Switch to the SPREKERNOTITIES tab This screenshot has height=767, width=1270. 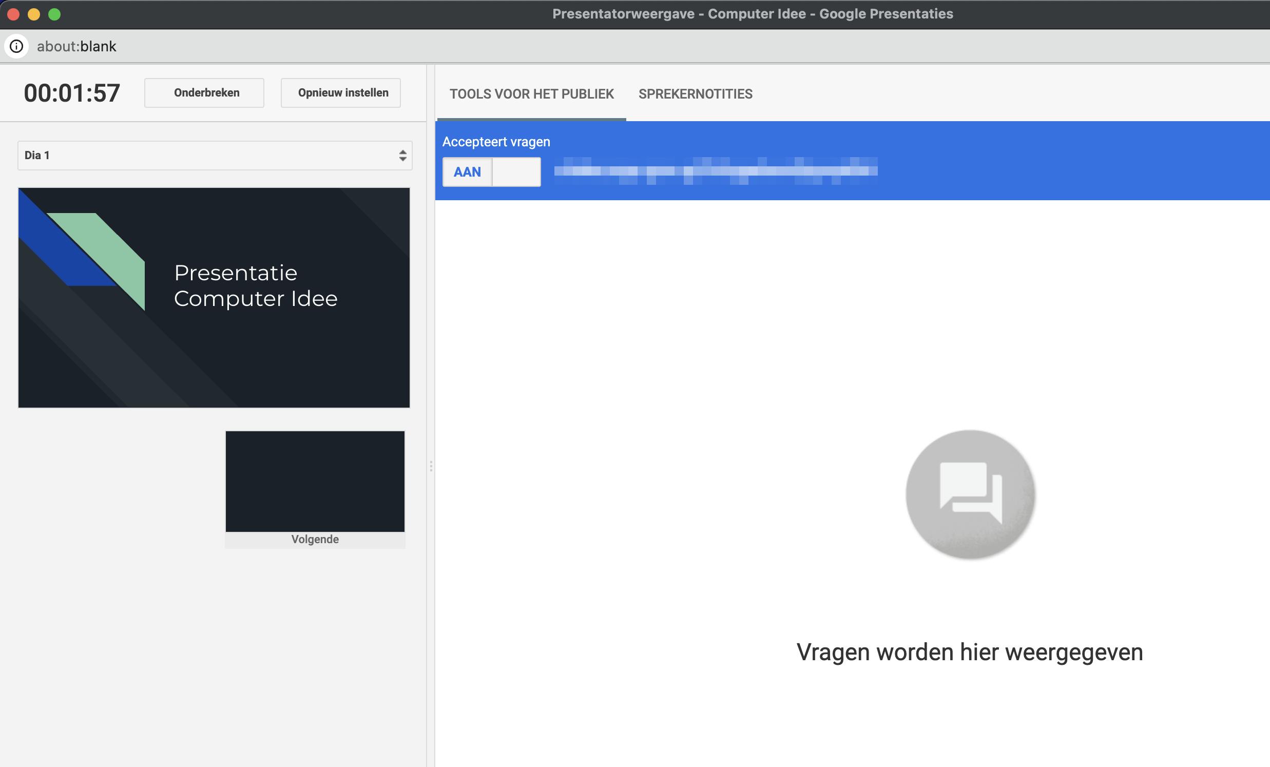coord(695,94)
